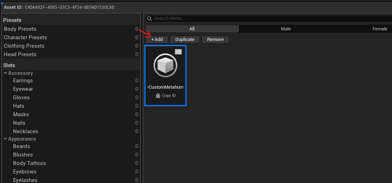Open the Gloves slot
The image size is (392, 183).
tap(71, 98)
